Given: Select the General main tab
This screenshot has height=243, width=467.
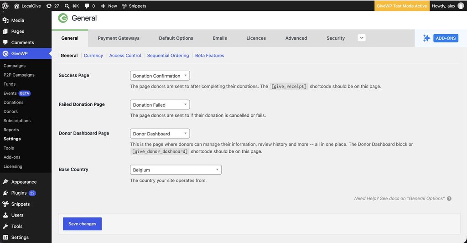Looking at the screenshot, I should (x=70, y=38).
